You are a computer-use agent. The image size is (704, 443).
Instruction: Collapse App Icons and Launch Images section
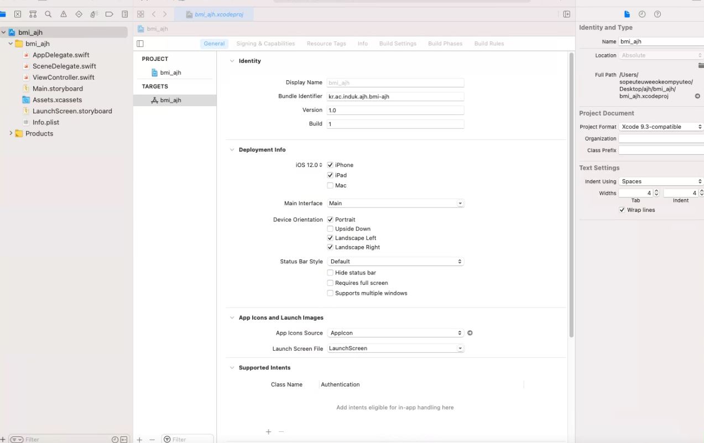232,318
